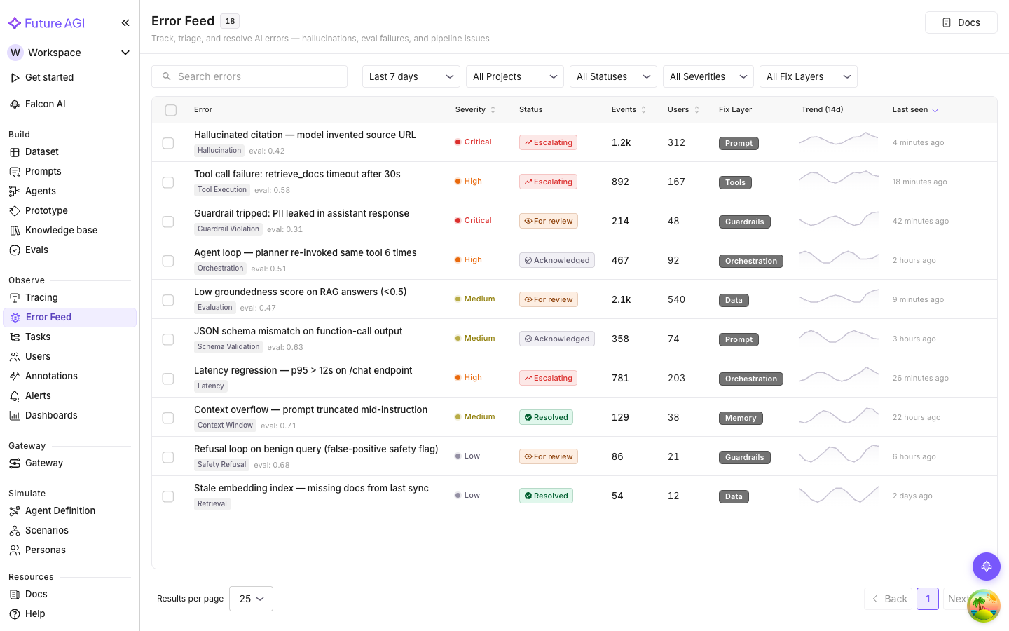Click the Help question mark icon

coord(15,614)
